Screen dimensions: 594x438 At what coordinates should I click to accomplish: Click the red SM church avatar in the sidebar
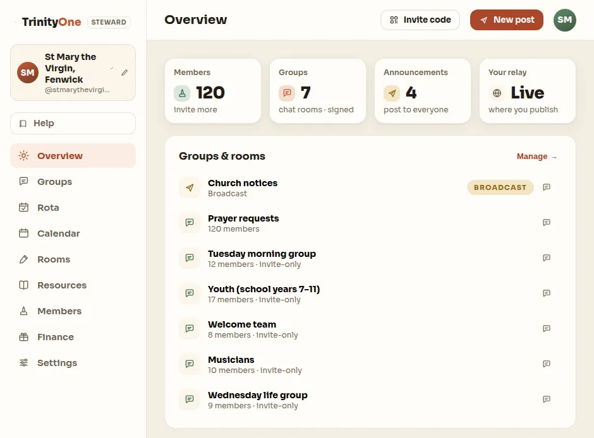click(x=28, y=73)
